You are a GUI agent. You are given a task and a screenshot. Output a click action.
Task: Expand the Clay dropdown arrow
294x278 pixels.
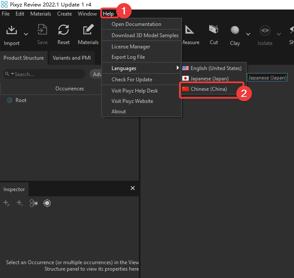(x=248, y=34)
